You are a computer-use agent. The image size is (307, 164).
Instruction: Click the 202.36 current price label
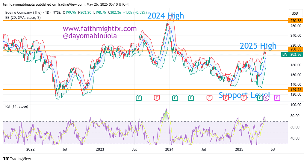pyautogui.click(x=296, y=54)
